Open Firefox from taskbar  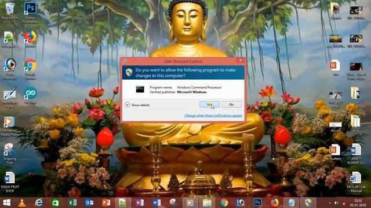pos(274,203)
